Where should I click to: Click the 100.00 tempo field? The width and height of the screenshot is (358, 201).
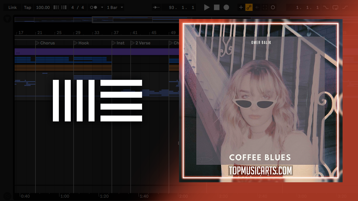pos(43,8)
